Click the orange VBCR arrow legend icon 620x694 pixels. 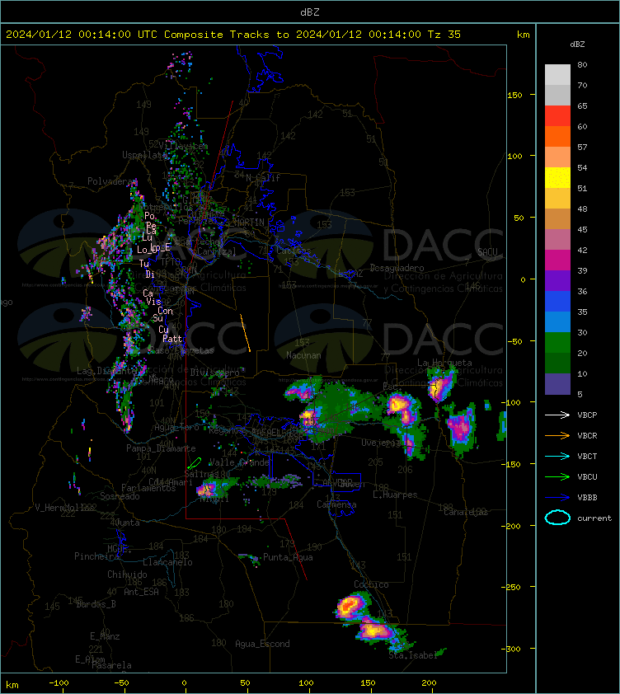[557, 435]
